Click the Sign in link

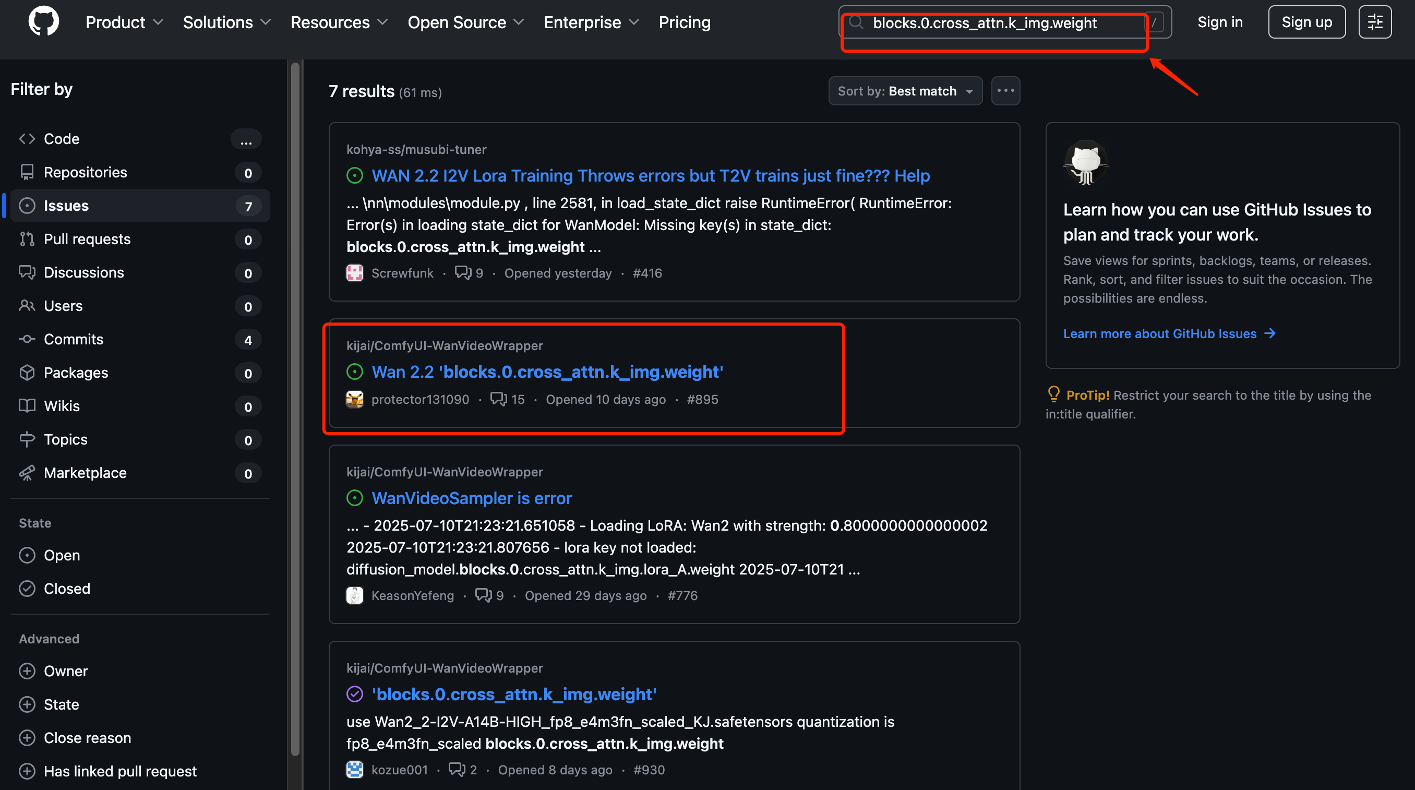[x=1219, y=22]
